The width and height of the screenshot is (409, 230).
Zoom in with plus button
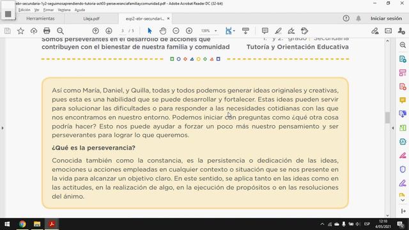(x=189, y=31)
